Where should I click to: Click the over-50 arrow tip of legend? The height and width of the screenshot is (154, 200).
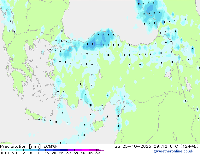[x=100, y=150]
